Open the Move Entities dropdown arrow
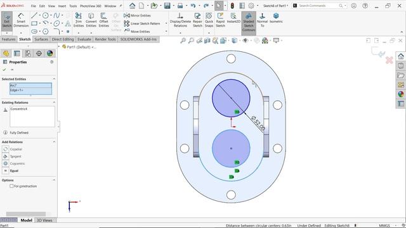This screenshot has width=406, height=228. tap(166, 32)
